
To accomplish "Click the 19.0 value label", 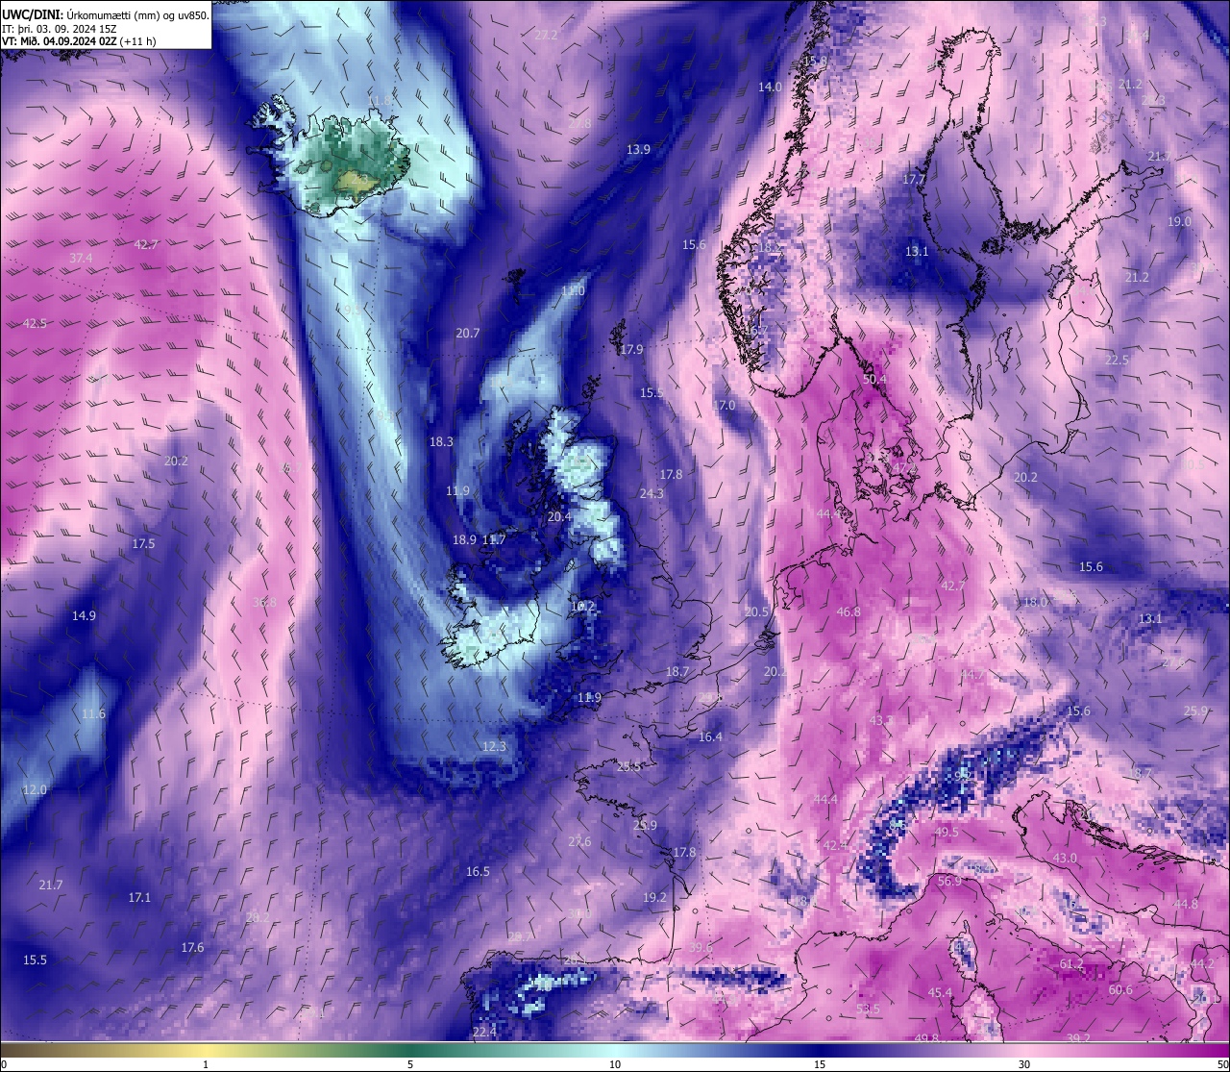I will click(x=1179, y=221).
